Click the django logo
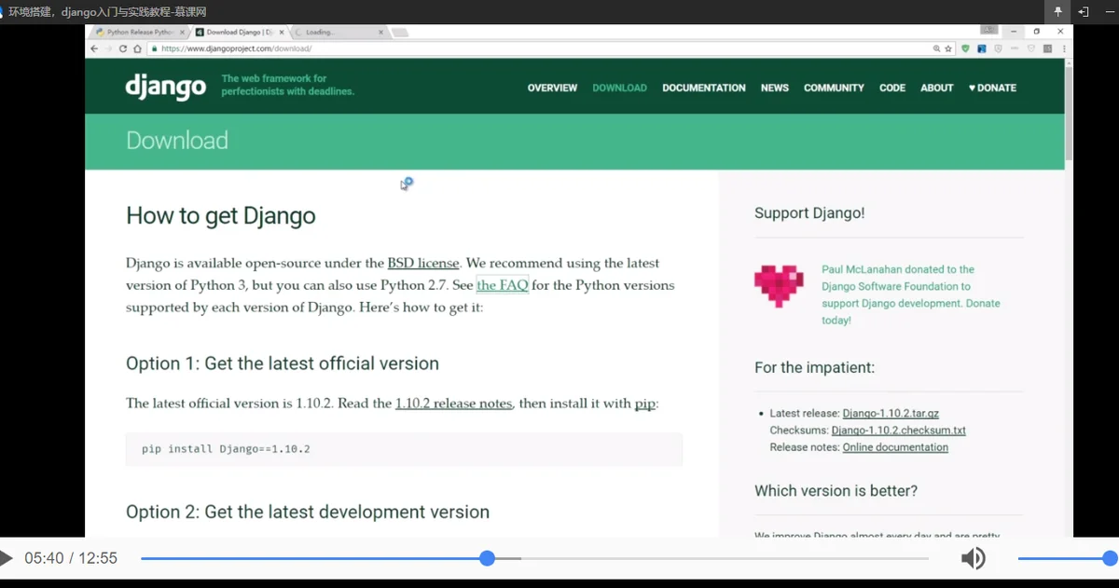 tap(166, 87)
